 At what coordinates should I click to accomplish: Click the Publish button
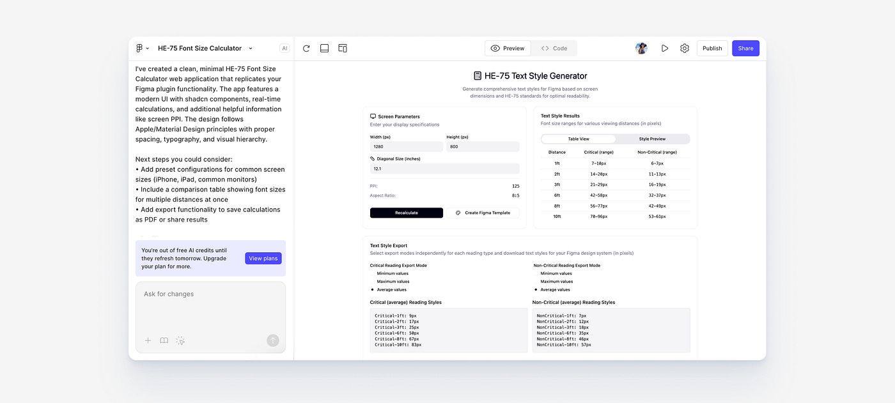click(712, 49)
